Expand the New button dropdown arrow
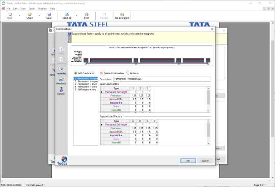The height and width of the screenshot is (187, 275). tap(20, 16)
